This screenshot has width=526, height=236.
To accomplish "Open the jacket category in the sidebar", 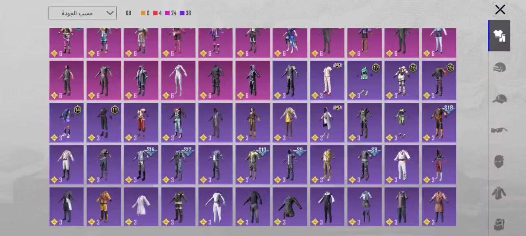I will pos(499,193).
